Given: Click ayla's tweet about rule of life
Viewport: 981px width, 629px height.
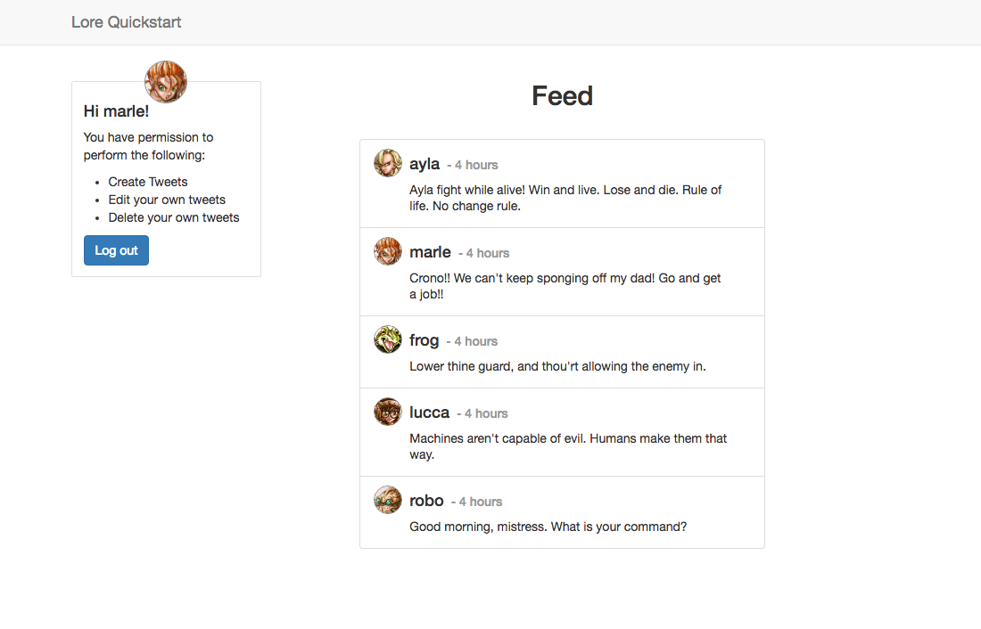Looking at the screenshot, I should pos(565,198).
